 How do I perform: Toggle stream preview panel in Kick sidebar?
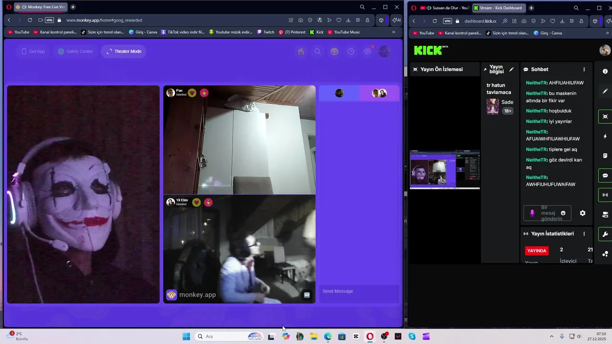pyautogui.click(x=605, y=117)
